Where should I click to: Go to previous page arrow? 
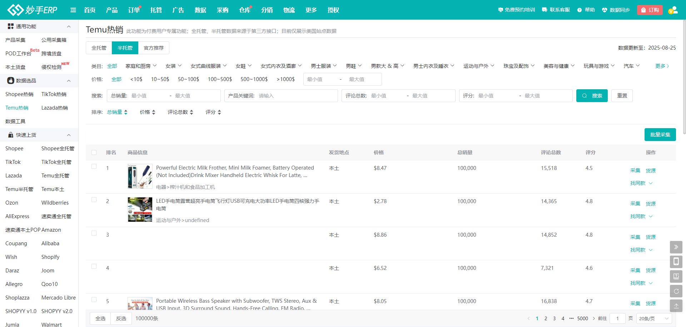point(529,318)
